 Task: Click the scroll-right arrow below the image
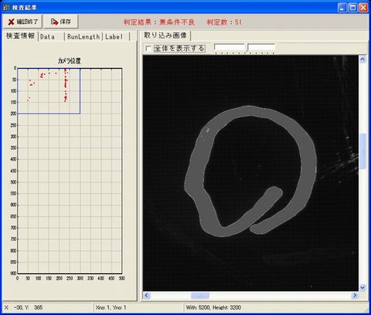point(355,296)
